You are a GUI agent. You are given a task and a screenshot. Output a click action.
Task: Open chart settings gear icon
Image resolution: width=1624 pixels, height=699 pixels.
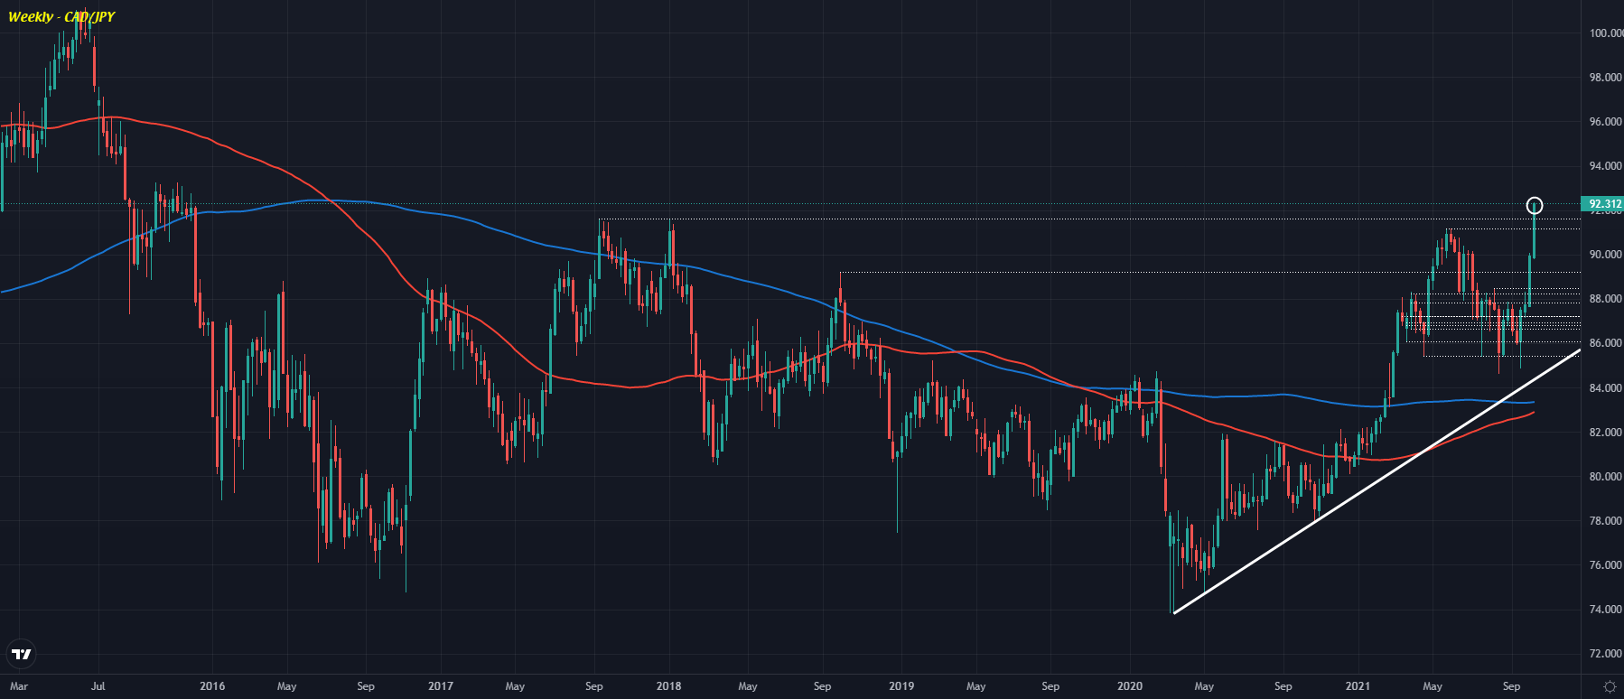[x=1609, y=687]
